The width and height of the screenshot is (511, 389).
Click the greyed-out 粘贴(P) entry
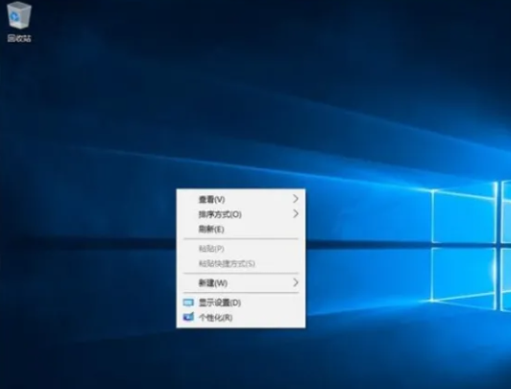click(241, 249)
